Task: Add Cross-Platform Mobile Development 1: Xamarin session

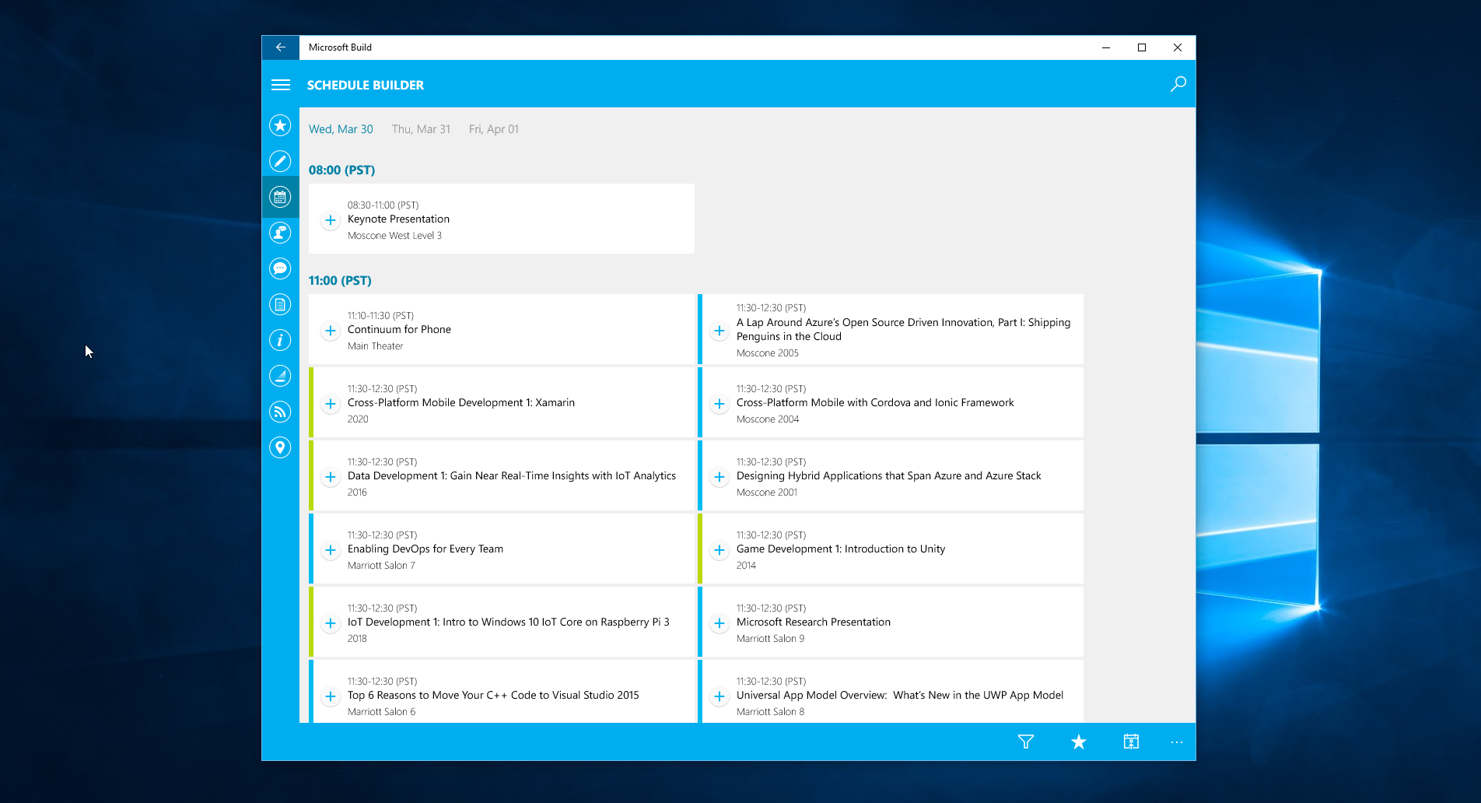Action: pos(331,404)
